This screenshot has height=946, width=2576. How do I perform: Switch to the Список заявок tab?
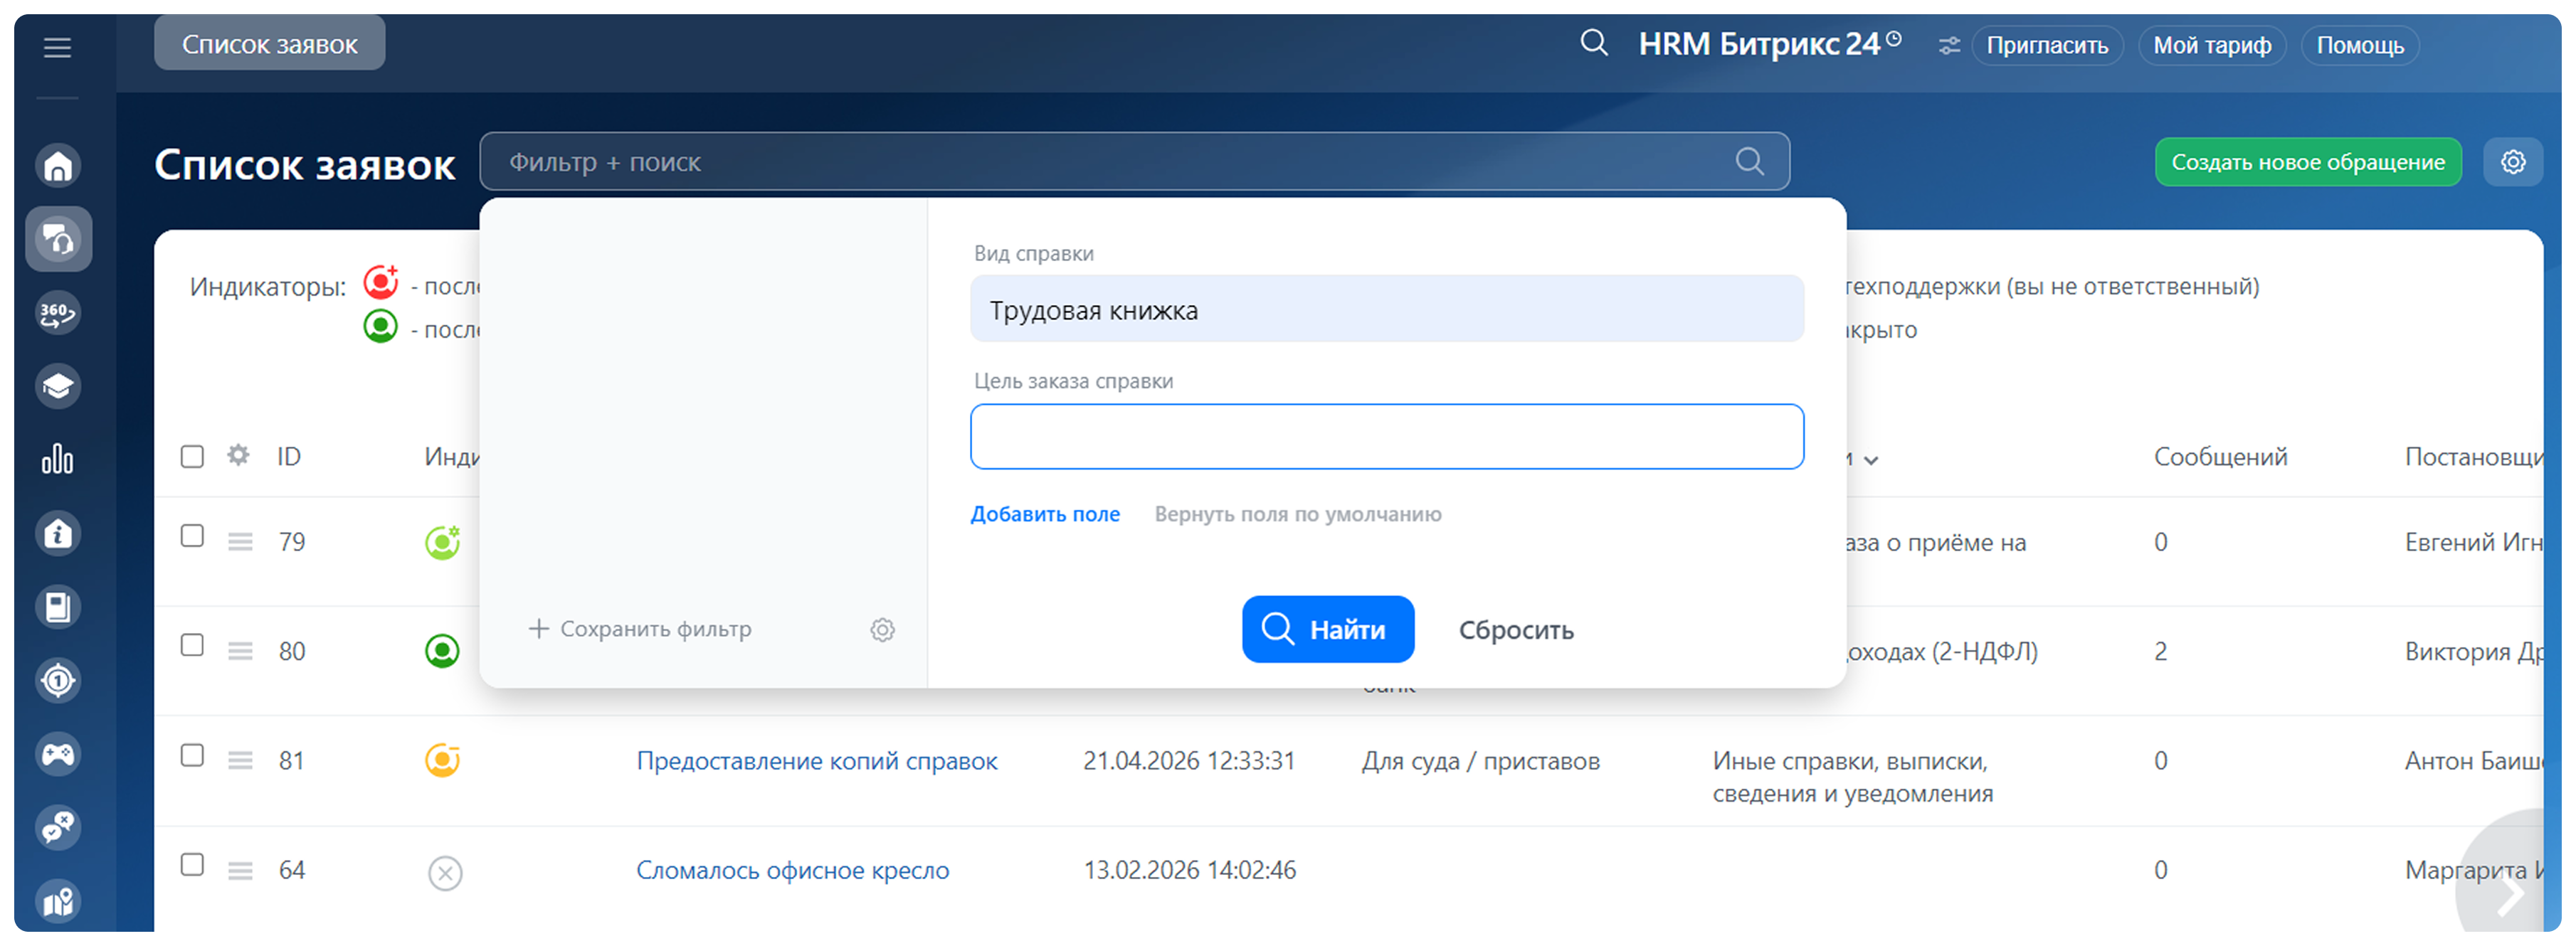click(268, 42)
